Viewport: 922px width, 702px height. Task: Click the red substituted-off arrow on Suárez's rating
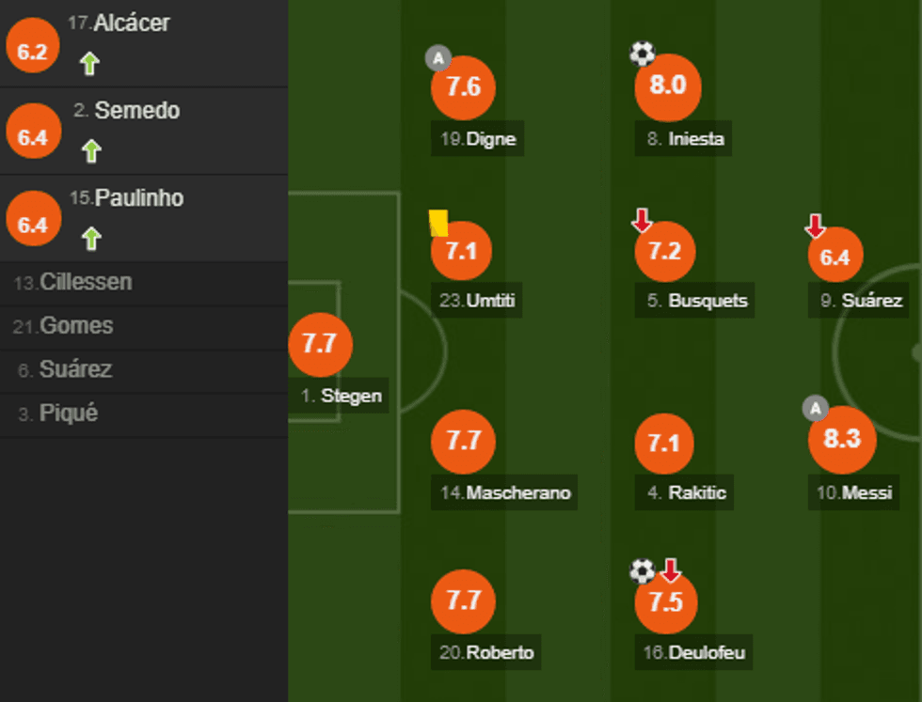tap(815, 226)
